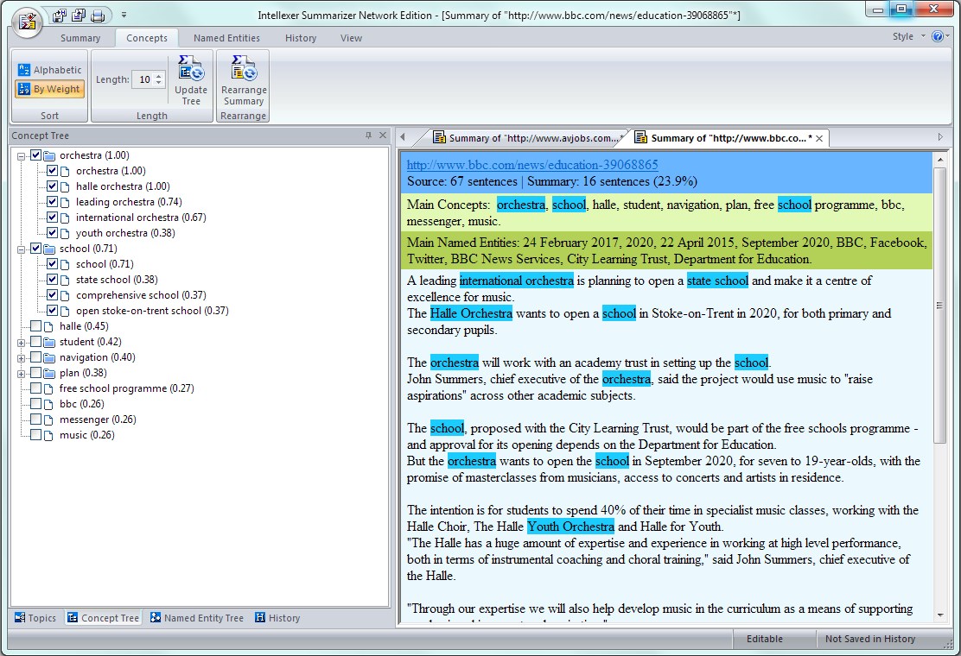Switch to the Topics bottom panel tab

[35, 618]
